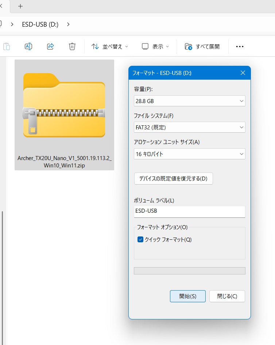Viewport: 275px width, 345px height.
Task: Click the Delete trash can icon
Action: 72,46
